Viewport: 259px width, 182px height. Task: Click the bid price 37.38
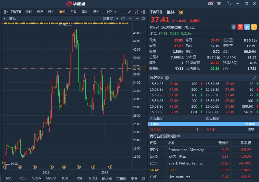(156, 130)
